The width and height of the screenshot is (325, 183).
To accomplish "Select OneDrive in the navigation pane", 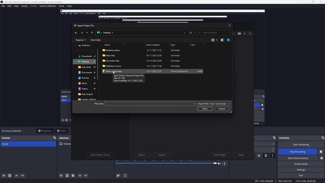I will (84, 45).
